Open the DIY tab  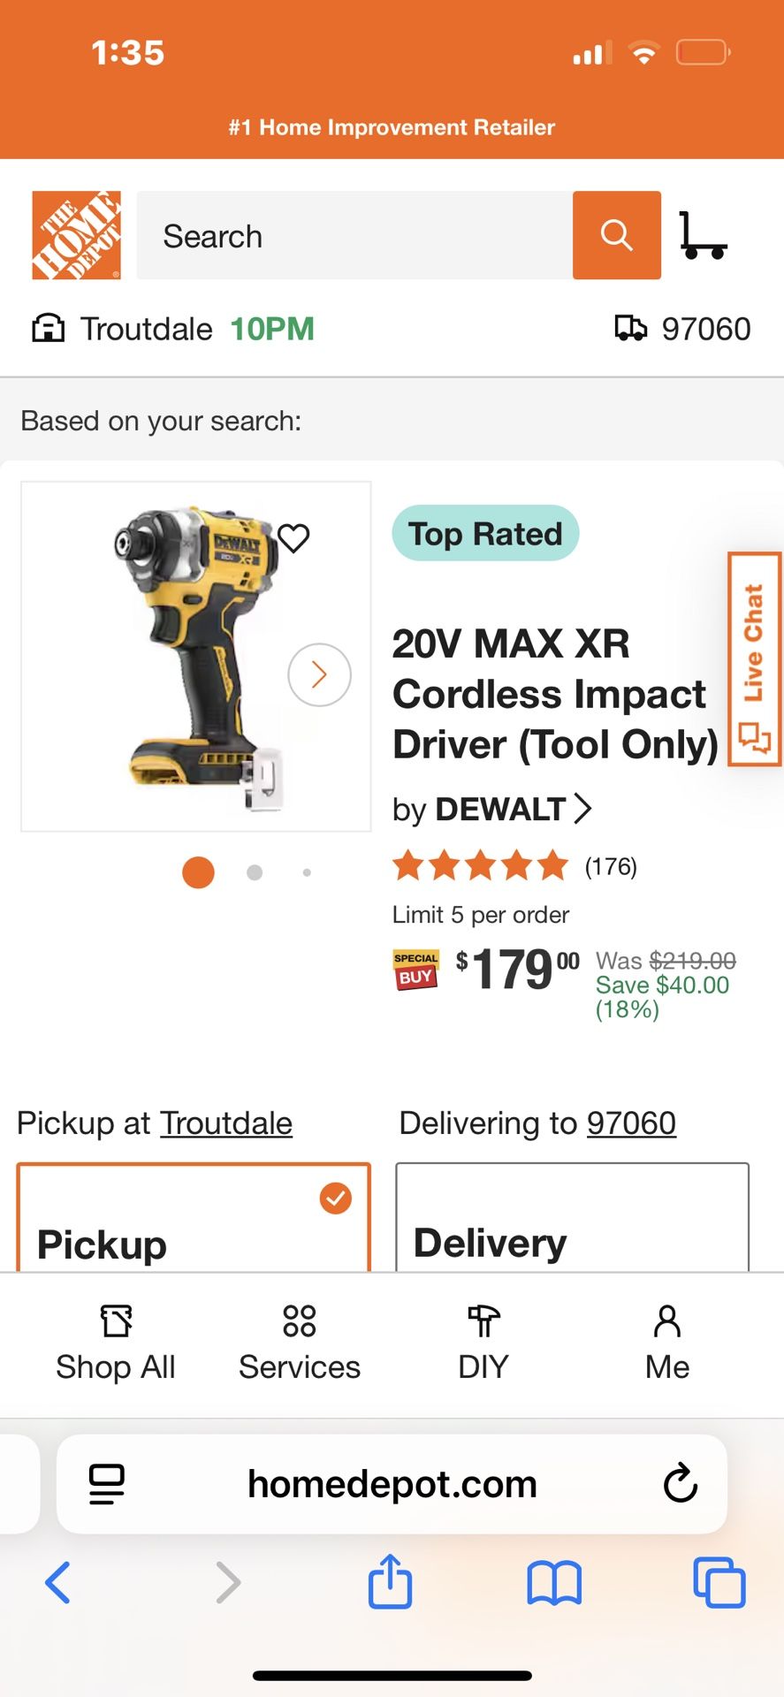(483, 1343)
